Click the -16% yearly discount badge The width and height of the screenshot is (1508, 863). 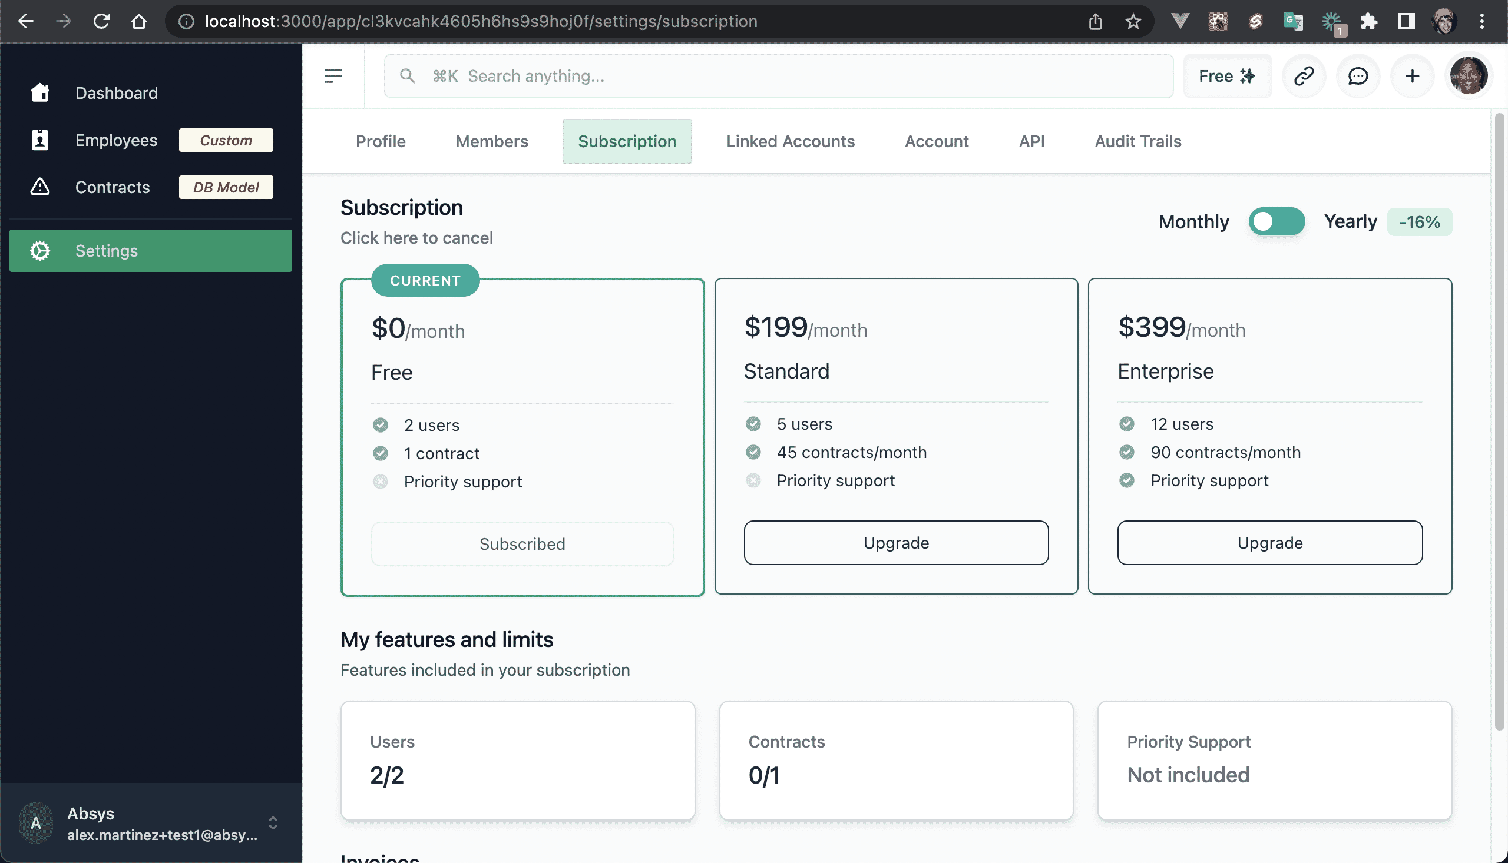point(1419,222)
